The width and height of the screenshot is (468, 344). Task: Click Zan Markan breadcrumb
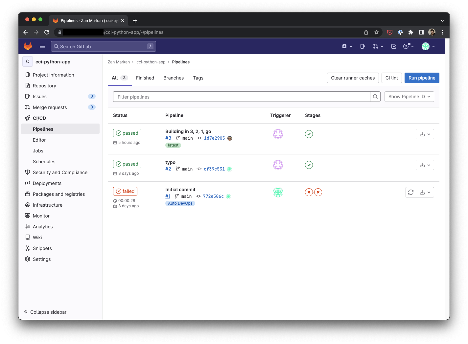(119, 62)
